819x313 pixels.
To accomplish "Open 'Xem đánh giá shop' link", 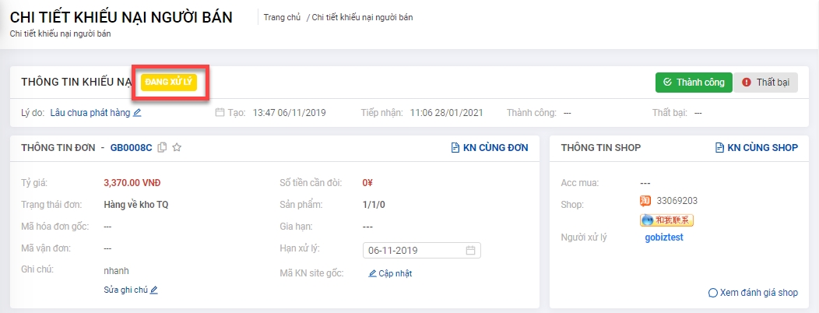I will tap(753, 293).
